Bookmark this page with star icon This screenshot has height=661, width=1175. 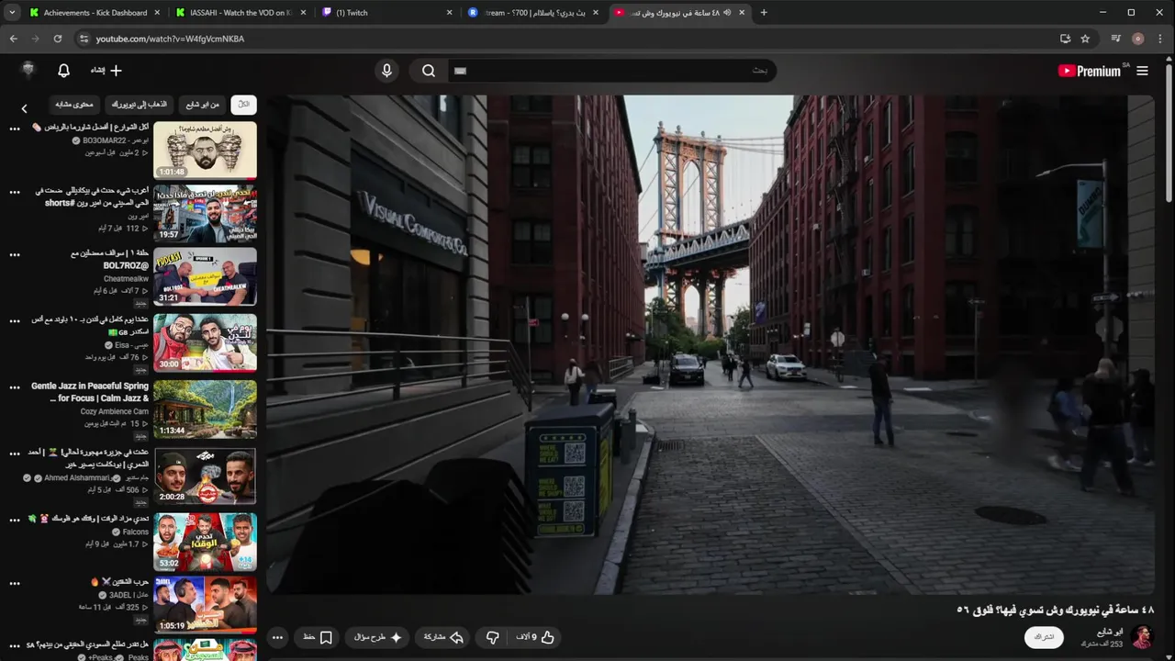pyautogui.click(x=1085, y=39)
